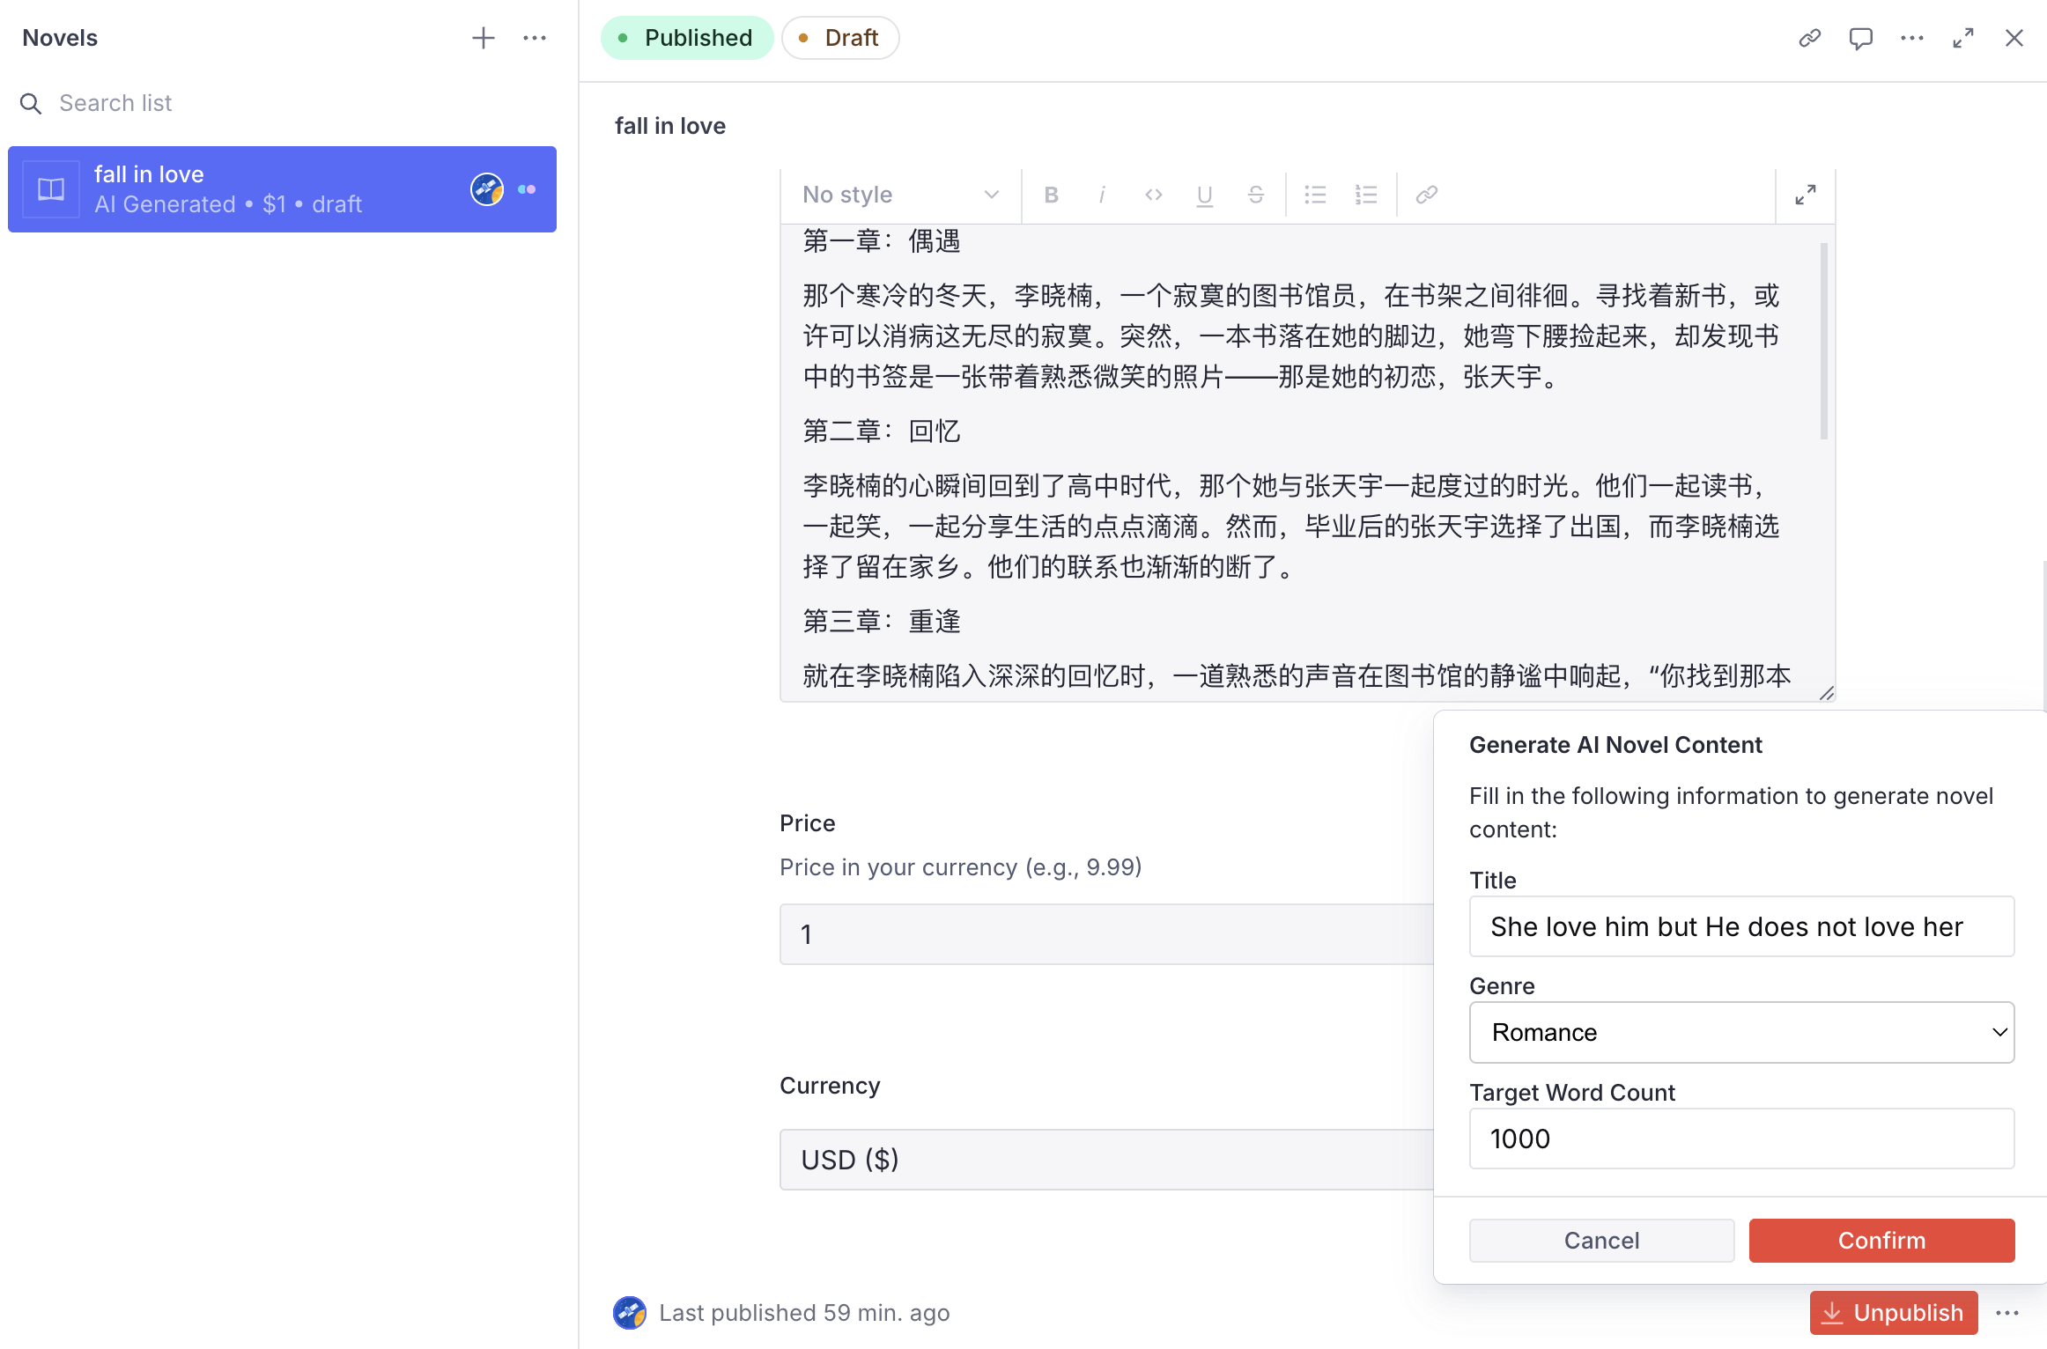
Task: Switch to the Published version tab
Action: pyautogui.click(x=686, y=38)
